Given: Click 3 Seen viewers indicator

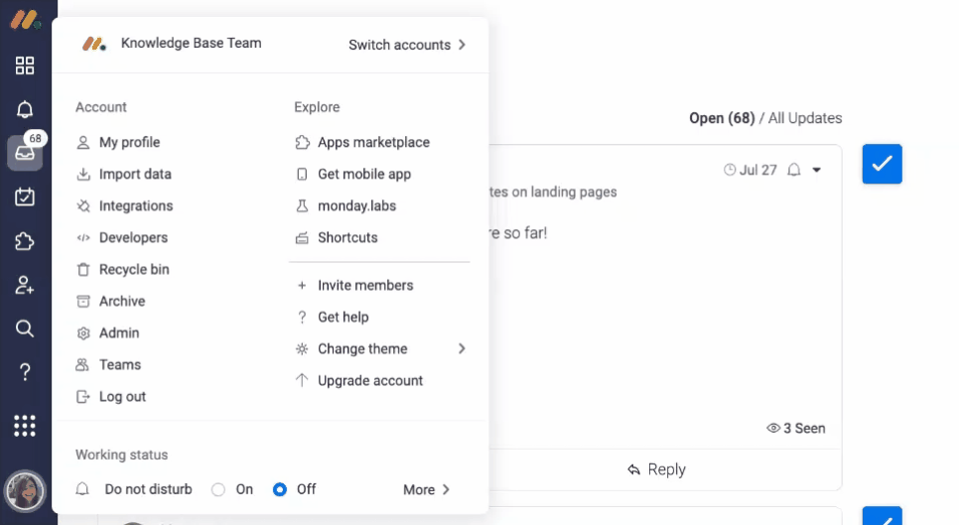Looking at the screenshot, I should tap(796, 429).
